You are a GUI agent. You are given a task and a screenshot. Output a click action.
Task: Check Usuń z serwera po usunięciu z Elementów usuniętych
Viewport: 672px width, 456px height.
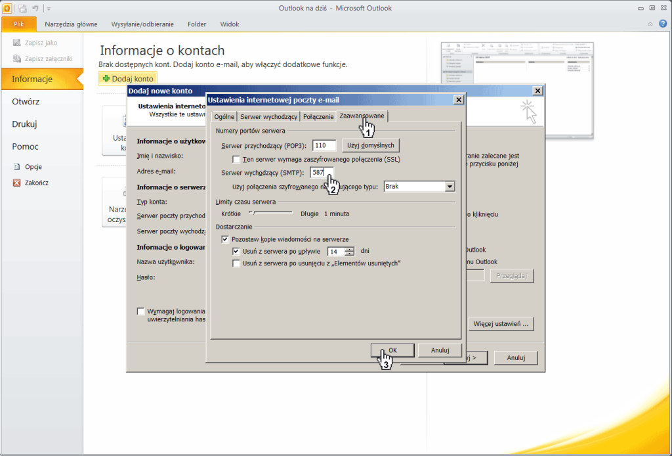pos(236,263)
